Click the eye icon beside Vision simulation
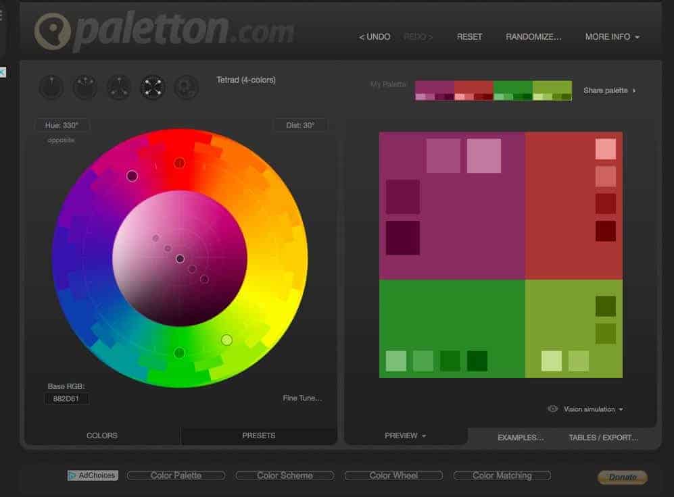The image size is (674, 497). [x=553, y=409]
